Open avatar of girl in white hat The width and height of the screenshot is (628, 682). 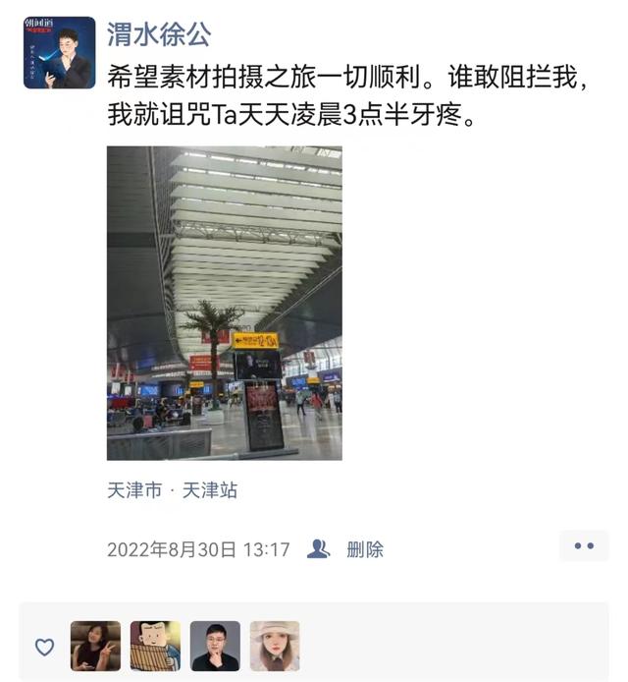[x=275, y=646]
